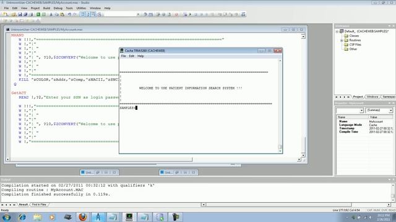Open File menu in Cache TRM terminal window
This screenshot has width=396, height=222.
click(x=123, y=56)
